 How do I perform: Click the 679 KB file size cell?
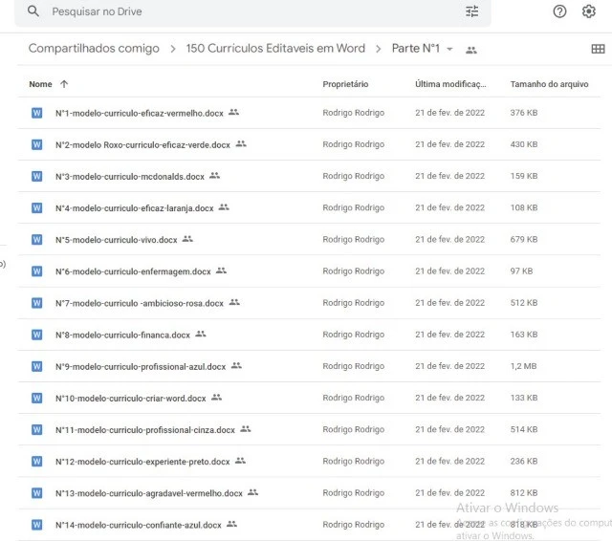524,239
